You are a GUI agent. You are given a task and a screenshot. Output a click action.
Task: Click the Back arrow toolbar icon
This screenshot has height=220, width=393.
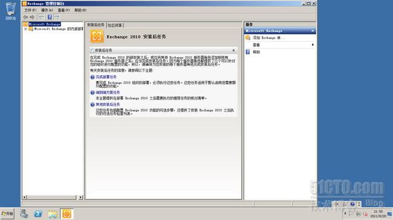(25, 17)
